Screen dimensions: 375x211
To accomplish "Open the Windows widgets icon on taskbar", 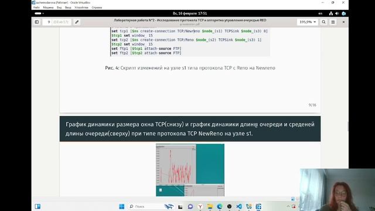I will click(x=37, y=206).
